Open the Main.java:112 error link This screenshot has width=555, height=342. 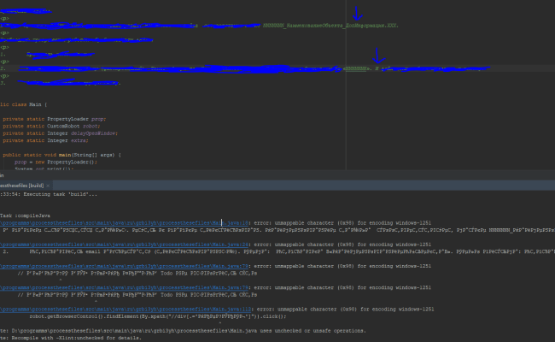[126, 310]
